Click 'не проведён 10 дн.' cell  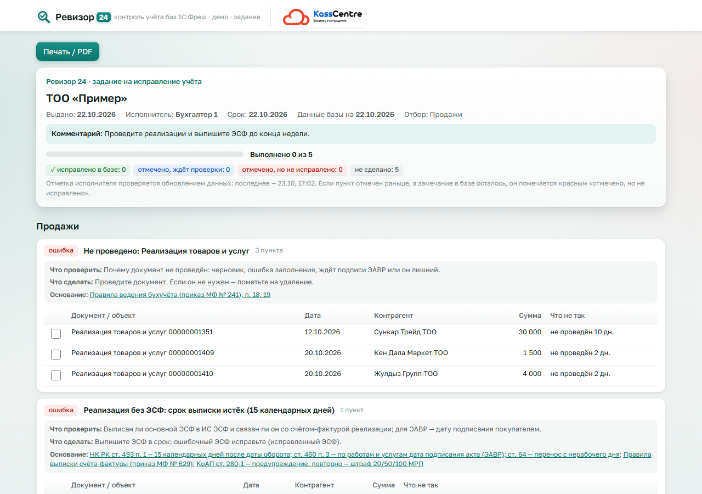click(582, 332)
